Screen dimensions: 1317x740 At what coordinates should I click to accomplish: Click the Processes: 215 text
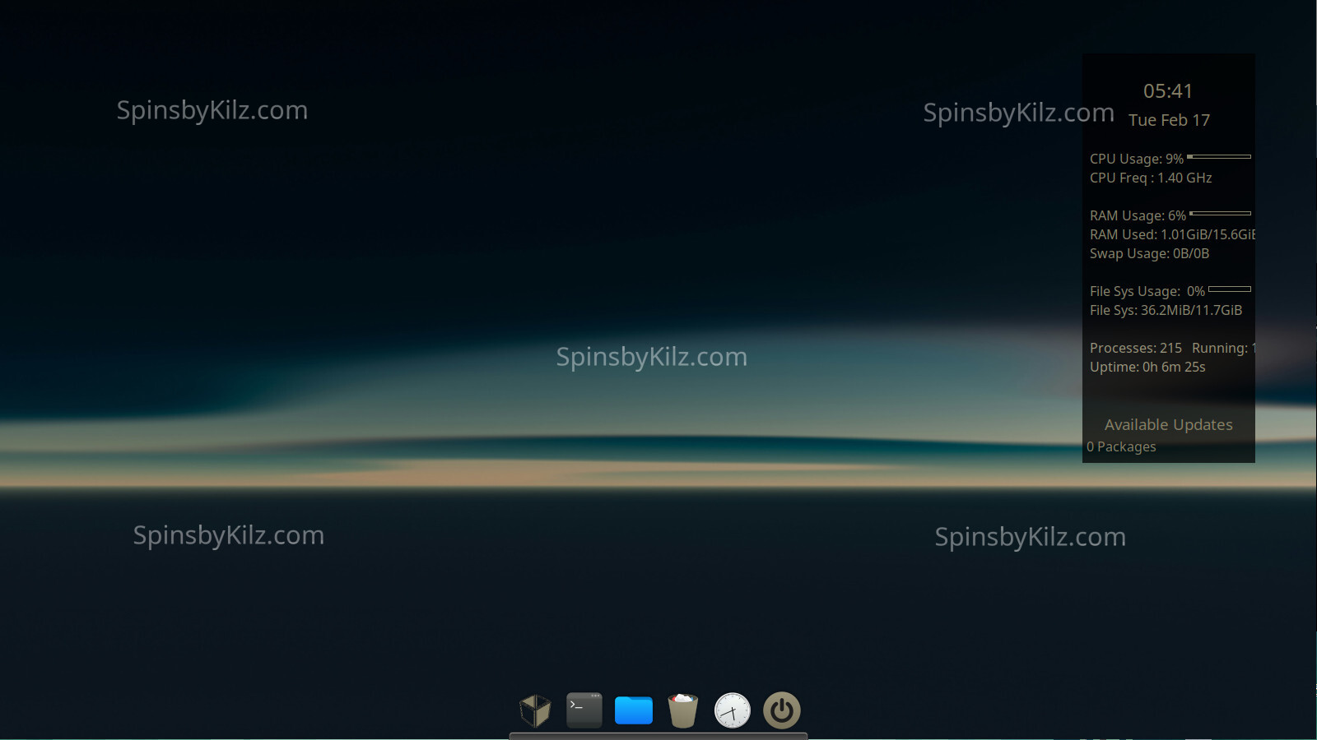pos(1135,349)
